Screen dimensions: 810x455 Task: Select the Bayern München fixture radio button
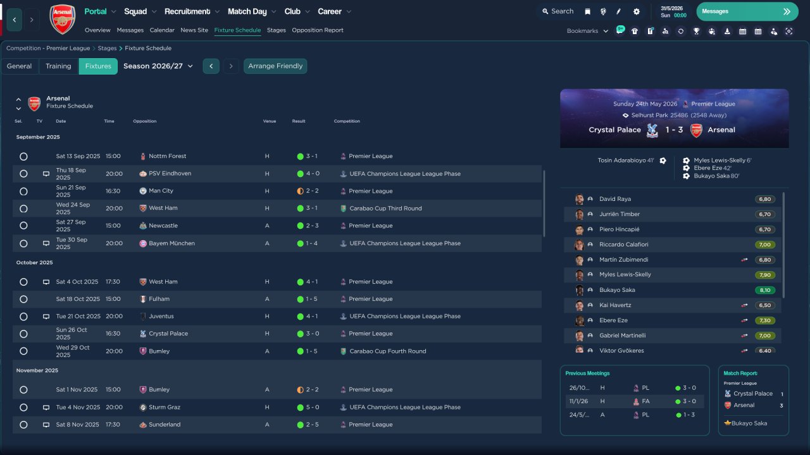click(23, 243)
